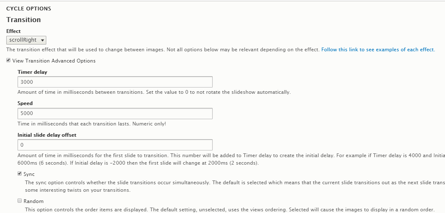Click the Timer delay input field

[x=115, y=82]
